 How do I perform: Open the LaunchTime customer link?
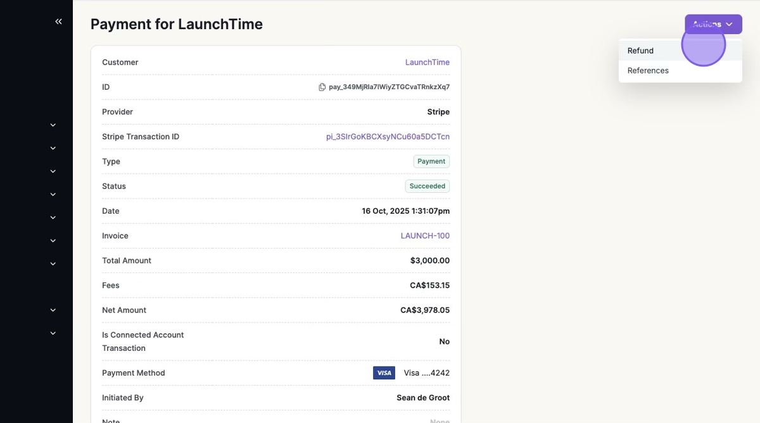click(x=427, y=62)
